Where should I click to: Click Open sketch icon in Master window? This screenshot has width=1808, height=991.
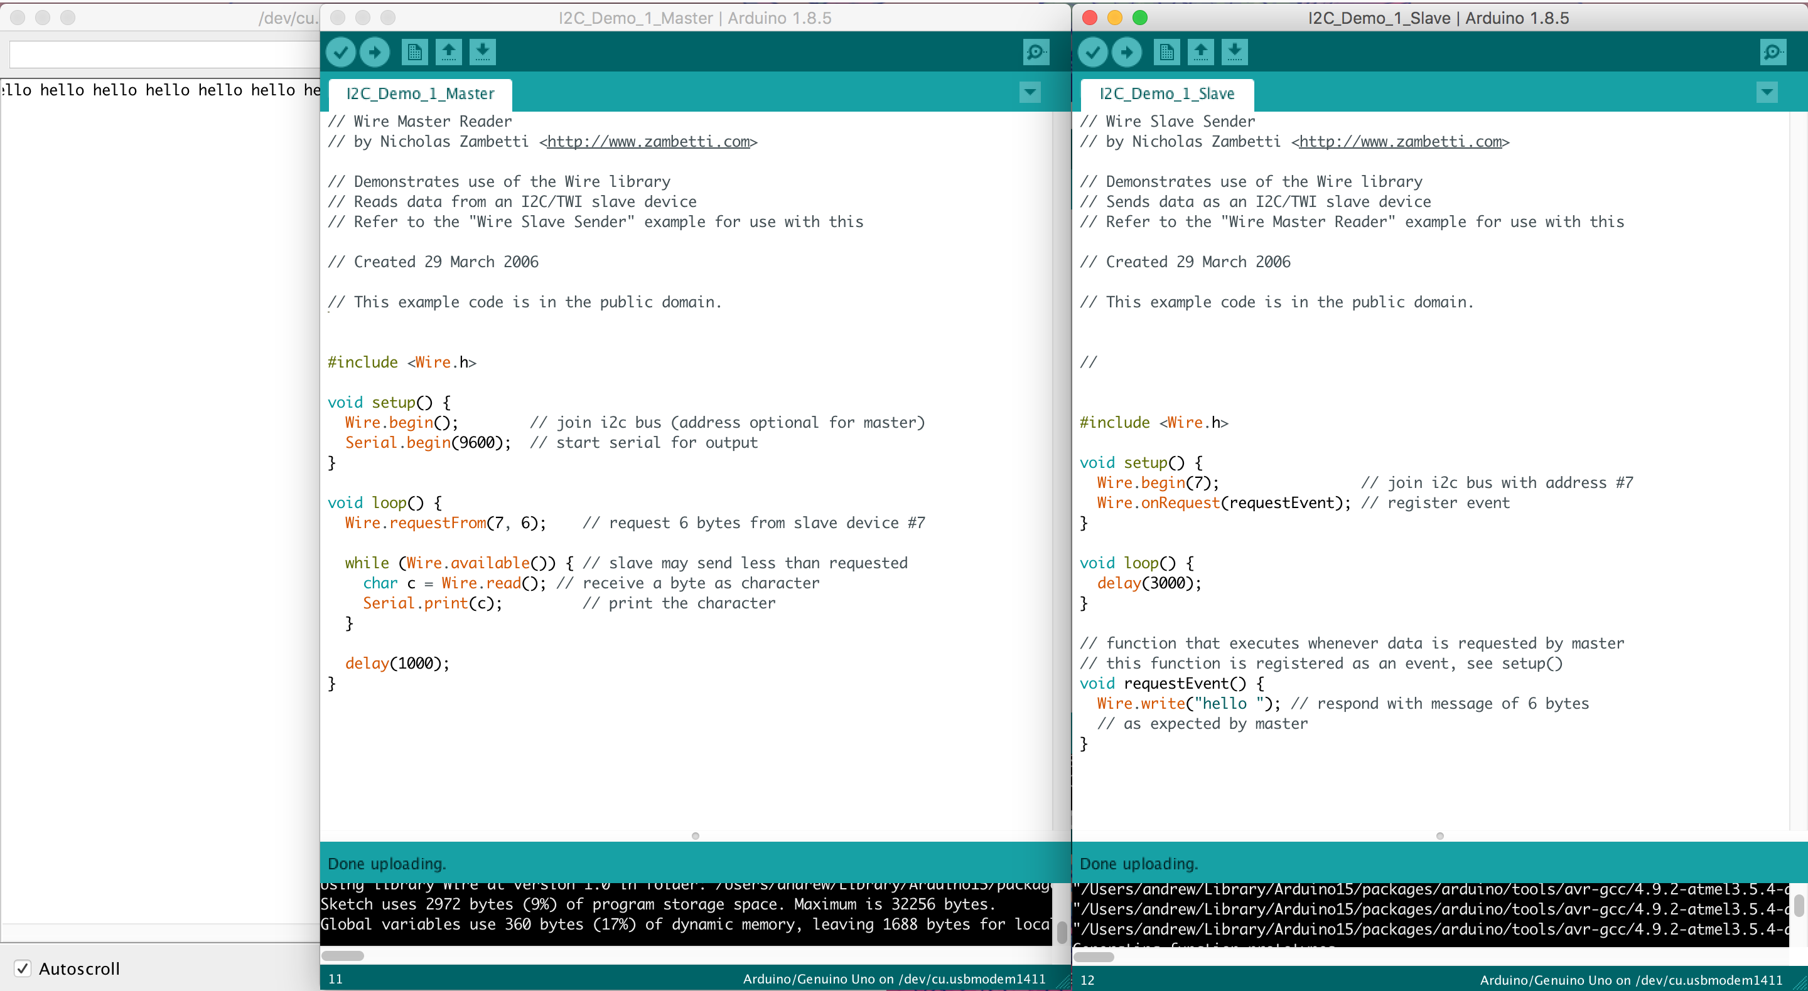coord(448,52)
